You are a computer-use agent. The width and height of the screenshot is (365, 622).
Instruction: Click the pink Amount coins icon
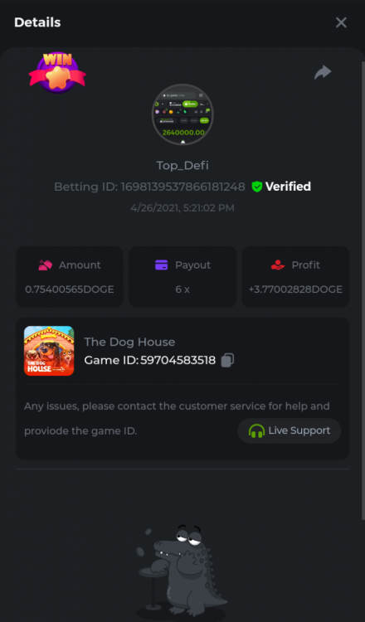click(46, 265)
